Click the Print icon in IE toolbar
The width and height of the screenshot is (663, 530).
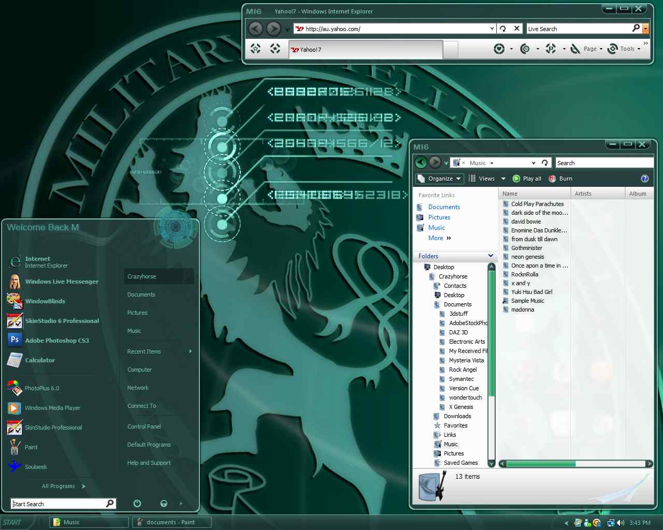[551, 49]
